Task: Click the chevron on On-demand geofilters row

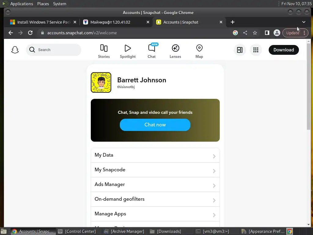Action: point(214,200)
